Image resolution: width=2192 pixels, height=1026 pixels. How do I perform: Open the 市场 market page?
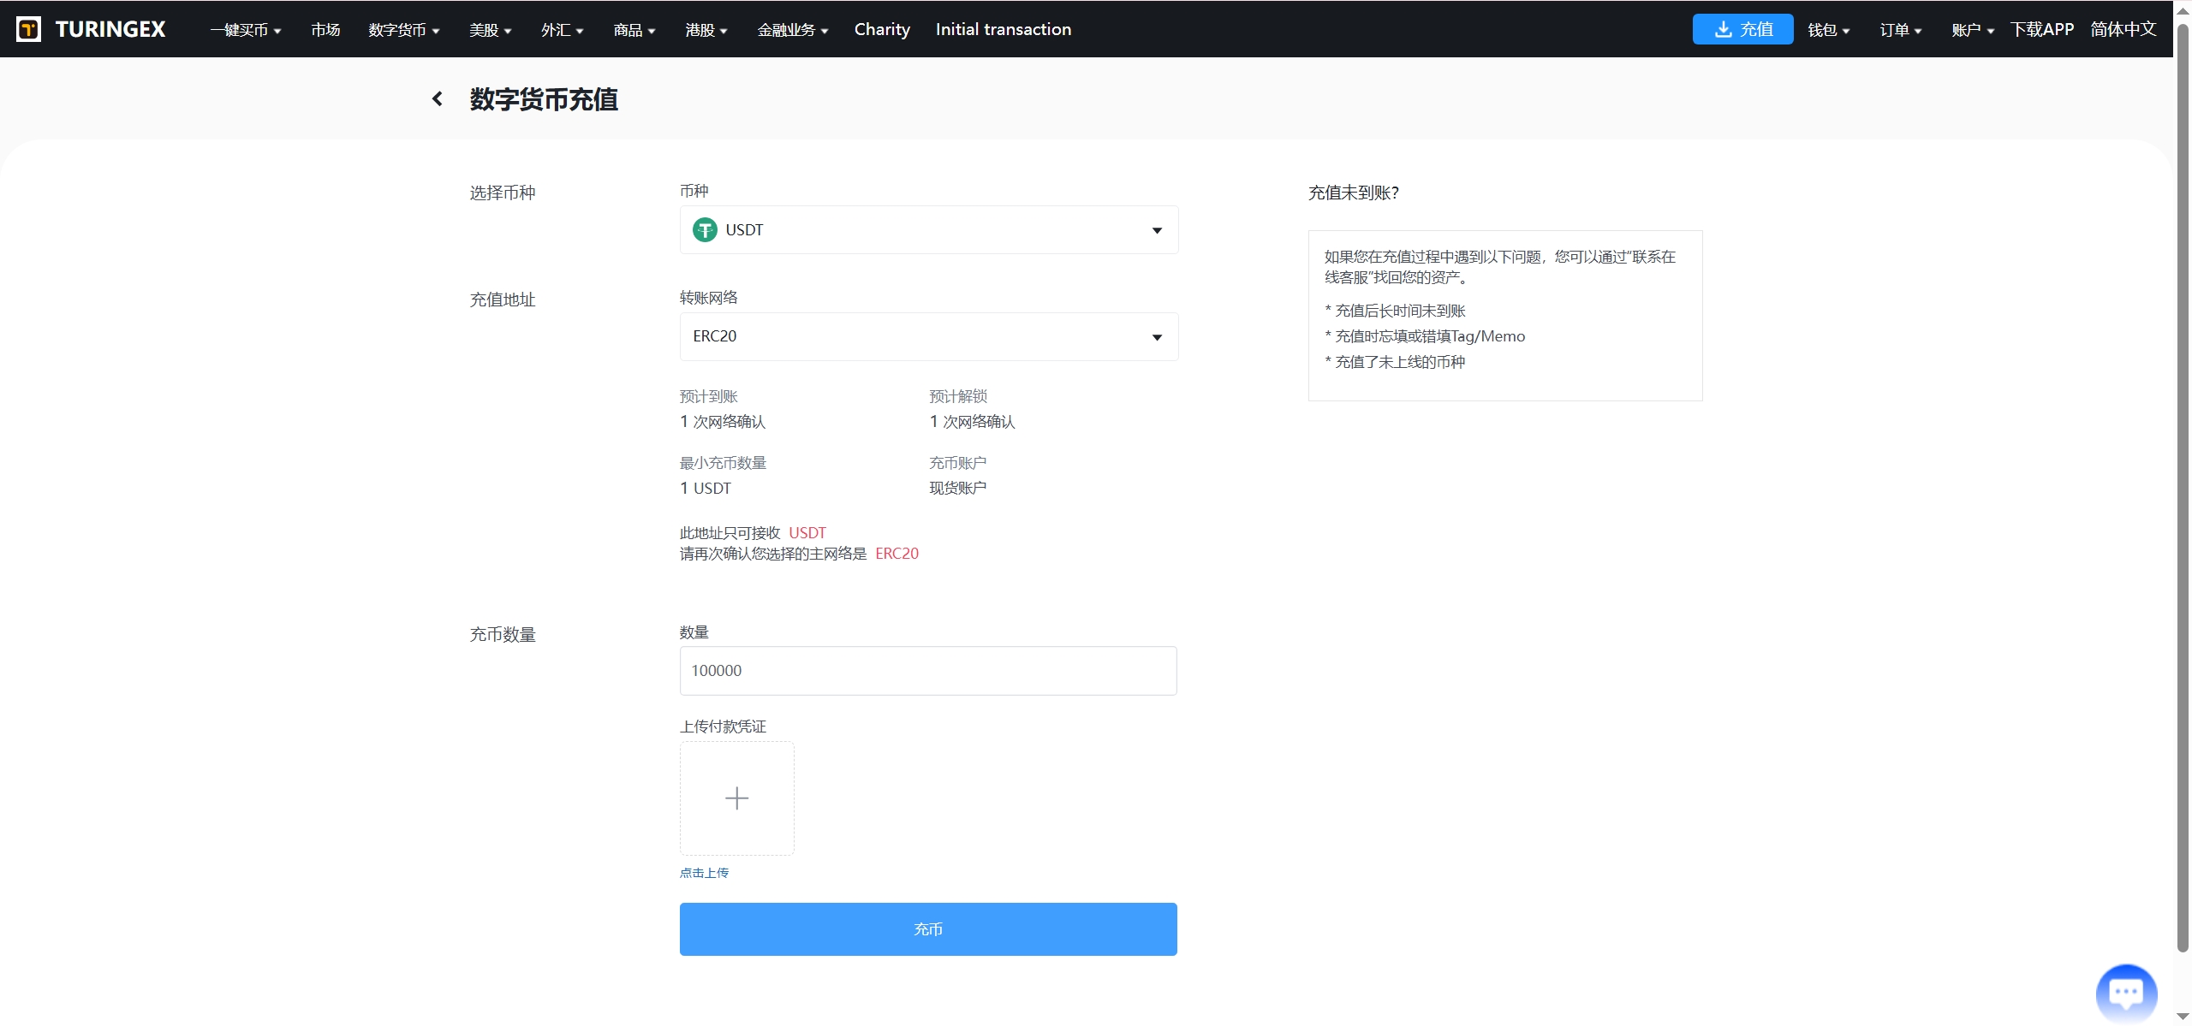[x=325, y=30]
